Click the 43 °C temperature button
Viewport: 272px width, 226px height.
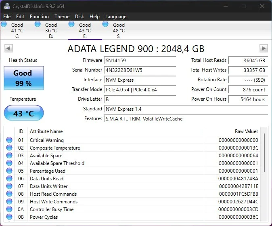click(x=24, y=113)
